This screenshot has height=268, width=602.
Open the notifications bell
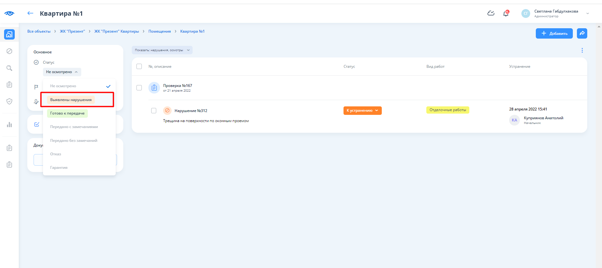click(506, 13)
